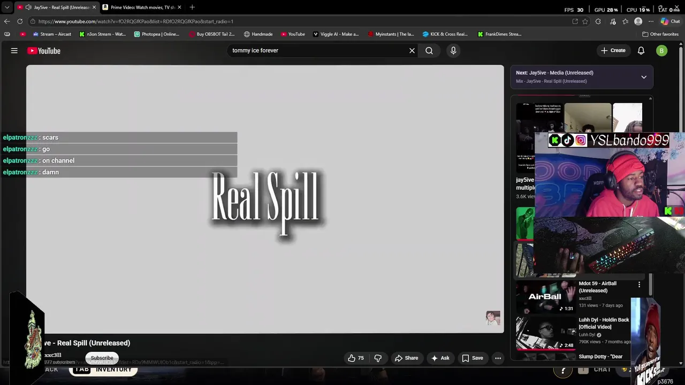Viewport: 685px width, 385px height.
Task: Switch to the Prime Video tab
Action: (142, 7)
